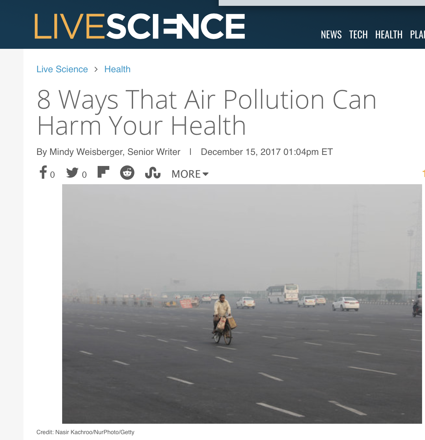The image size is (425, 440).
Task: Share the article on Facebook
Action: coord(43,172)
